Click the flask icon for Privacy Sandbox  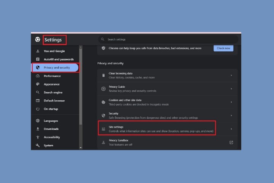(104, 142)
